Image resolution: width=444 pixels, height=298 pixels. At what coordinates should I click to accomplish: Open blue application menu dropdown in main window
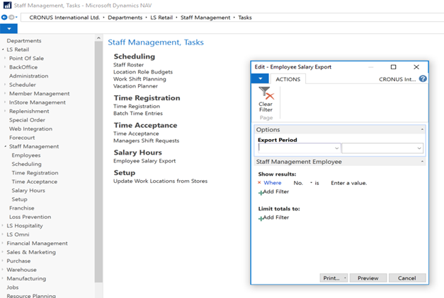tap(8, 29)
